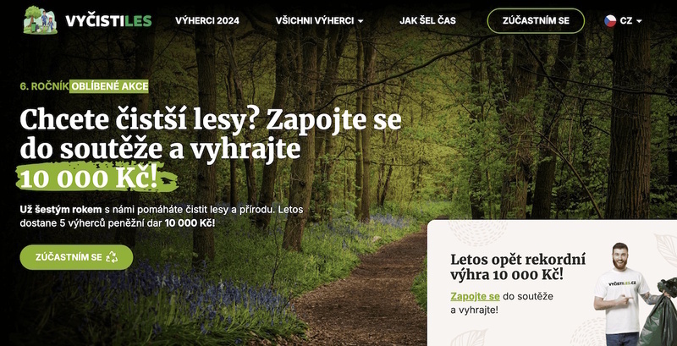Image resolution: width=677 pixels, height=346 pixels.
Task: Click the 'Letos opět rekordní výhra' card heading
Action: point(518,267)
